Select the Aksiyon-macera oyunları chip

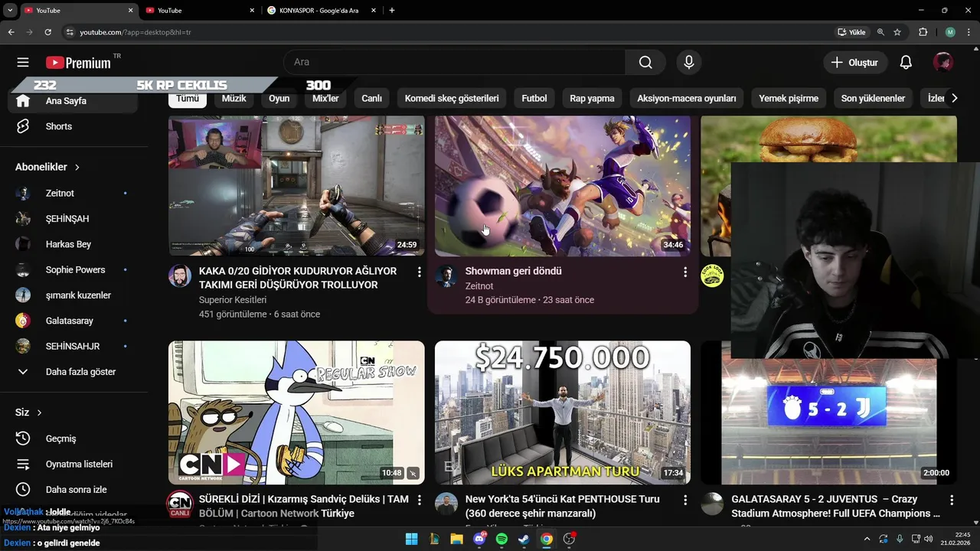point(687,98)
